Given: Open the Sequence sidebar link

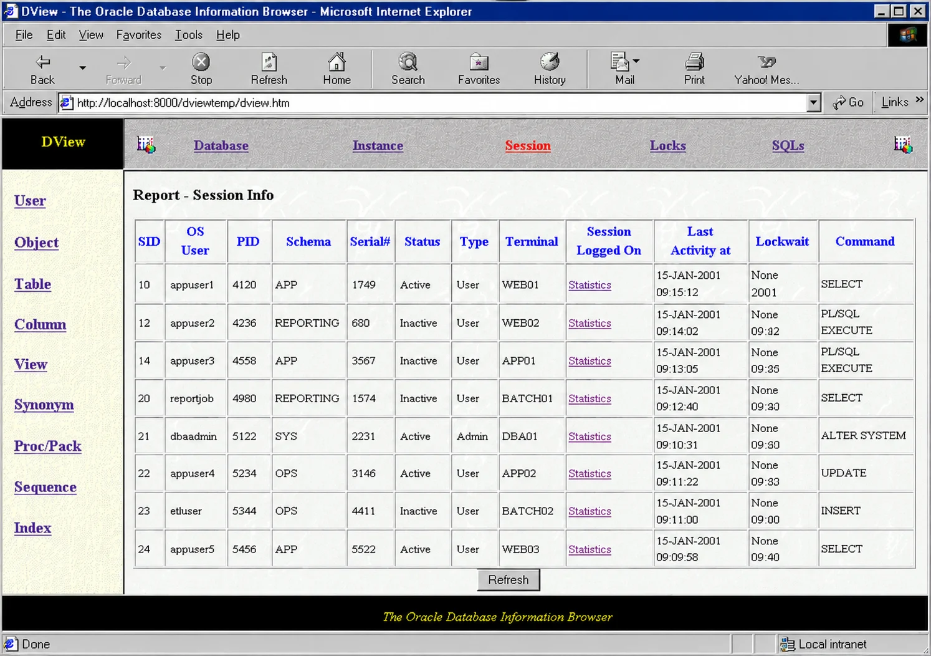Looking at the screenshot, I should [x=45, y=487].
